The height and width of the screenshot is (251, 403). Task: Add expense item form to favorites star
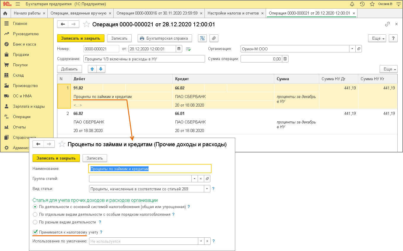click(62, 144)
